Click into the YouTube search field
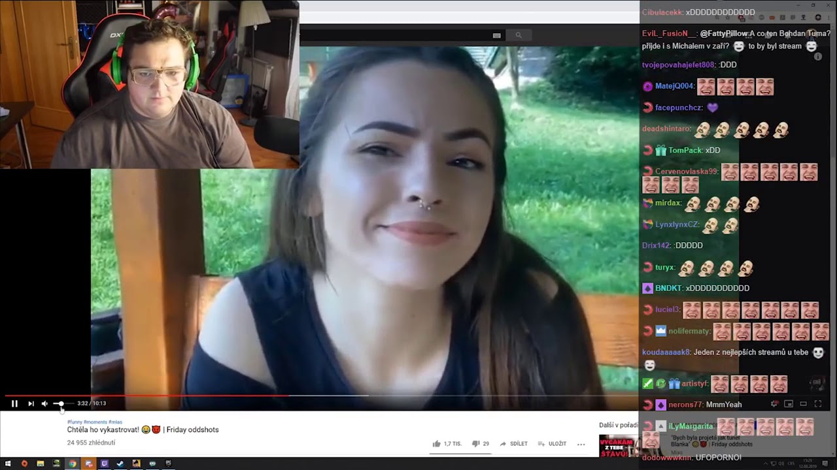The image size is (837, 470). [396, 35]
